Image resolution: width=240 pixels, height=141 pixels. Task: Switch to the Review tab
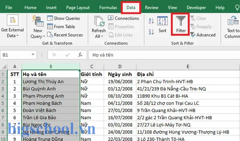pos(152,8)
